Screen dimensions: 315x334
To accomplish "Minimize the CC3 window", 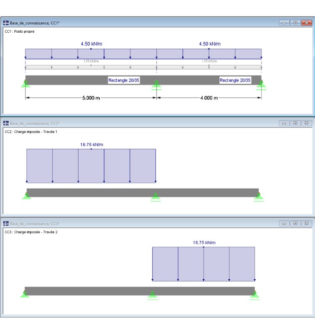I will click(284, 223).
